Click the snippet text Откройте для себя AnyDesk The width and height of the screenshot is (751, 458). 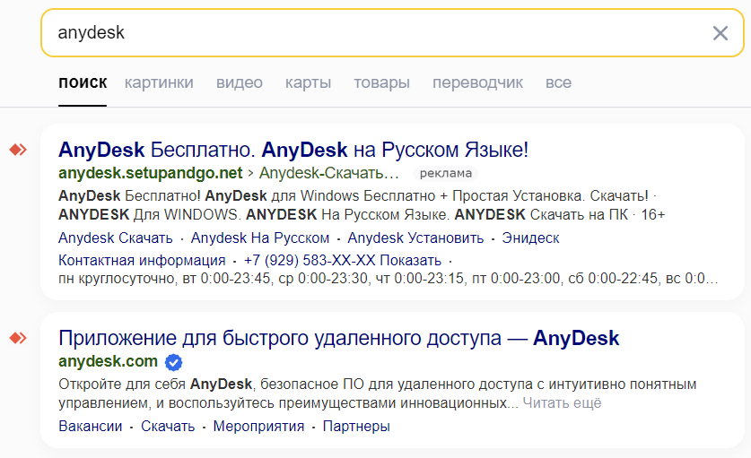point(154,384)
